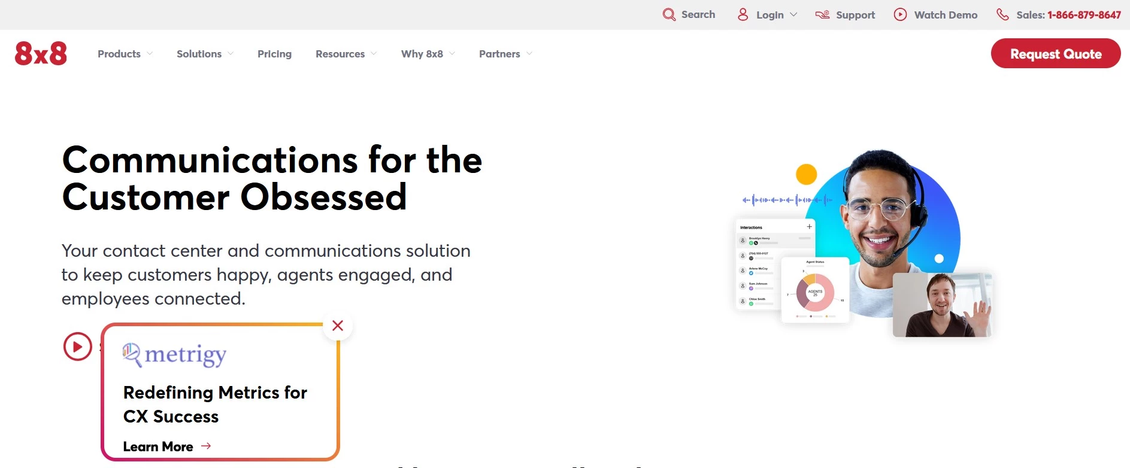
Task: Go to the 8x8 logo home
Action: (41, 53)
